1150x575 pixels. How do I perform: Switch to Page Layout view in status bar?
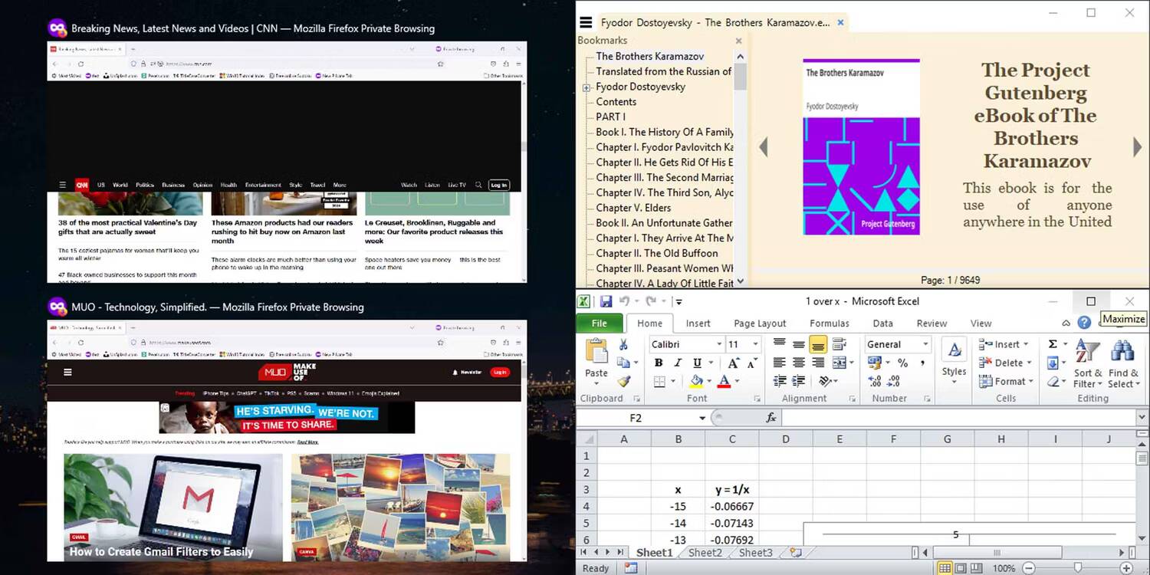point(961,568)
